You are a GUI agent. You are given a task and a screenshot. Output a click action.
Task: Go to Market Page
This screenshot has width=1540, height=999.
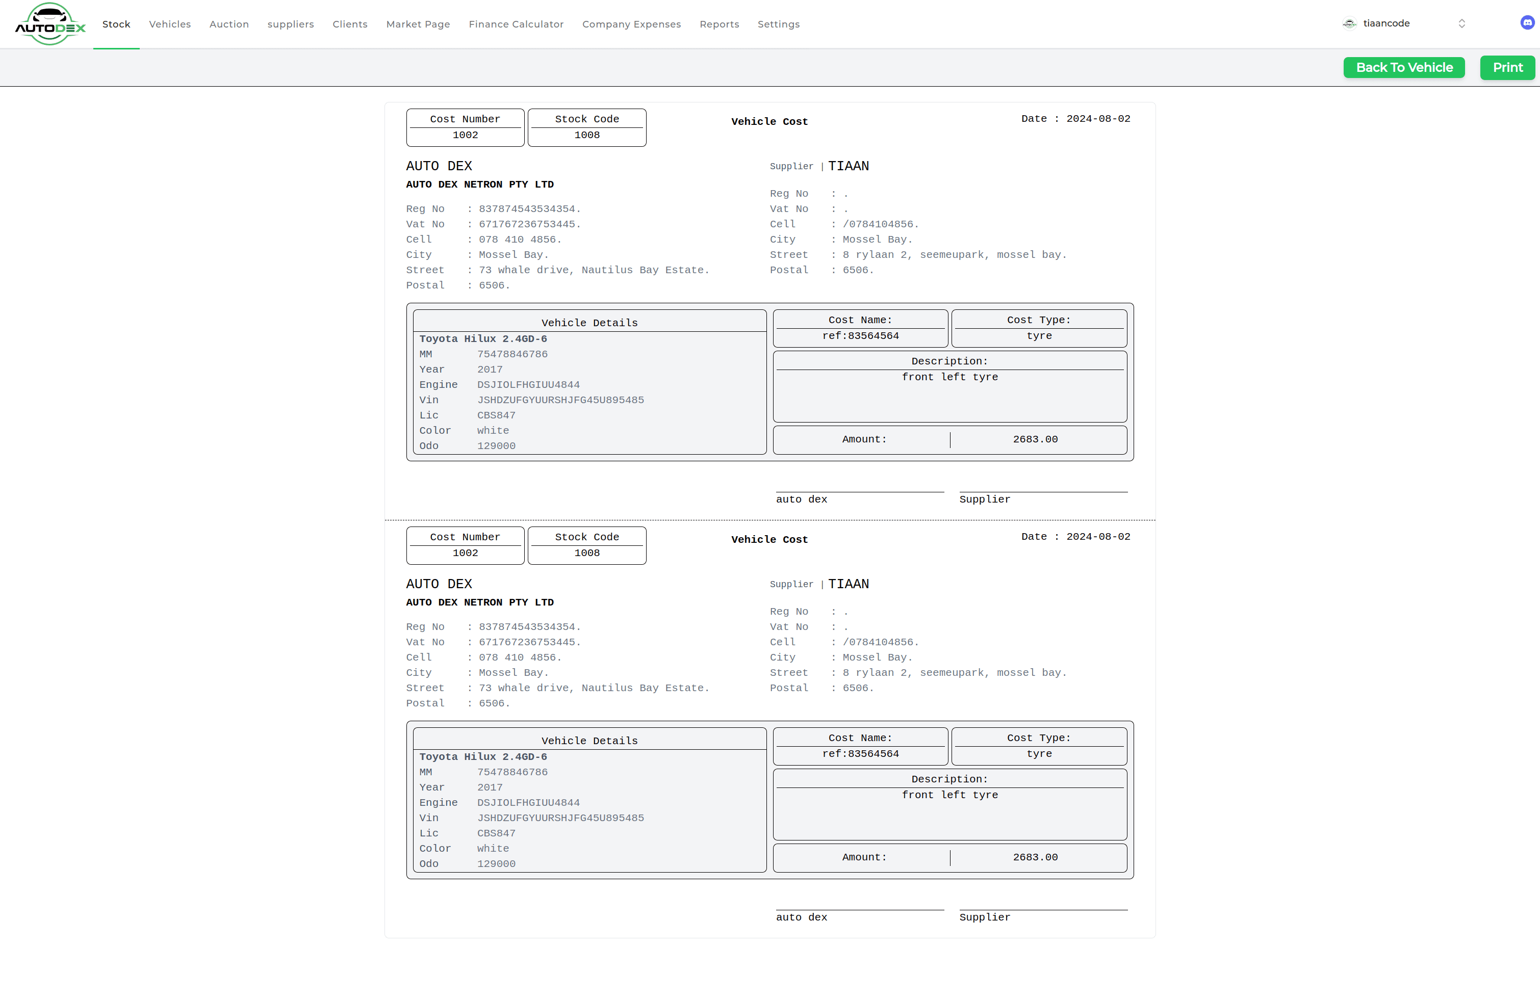[418, 24]
